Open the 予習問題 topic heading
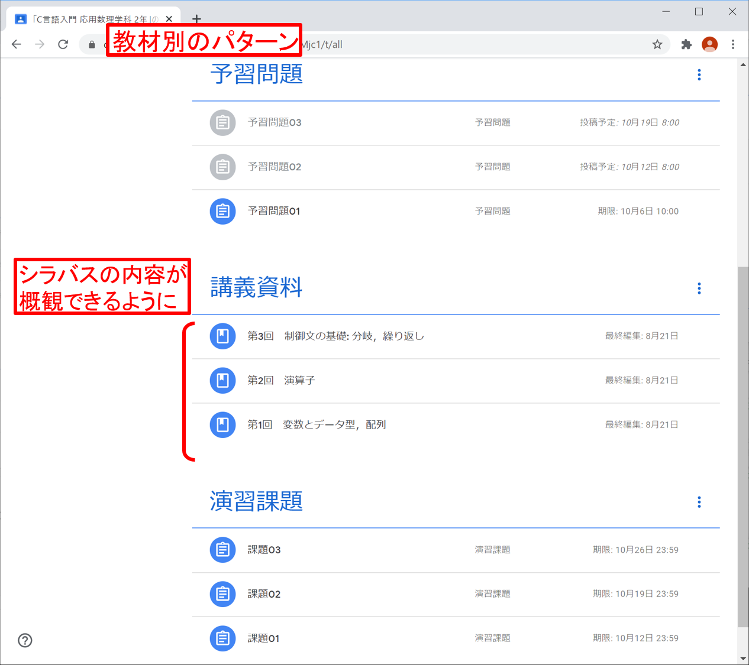Viewport: 749px width, 665px height. click(256, 74)
